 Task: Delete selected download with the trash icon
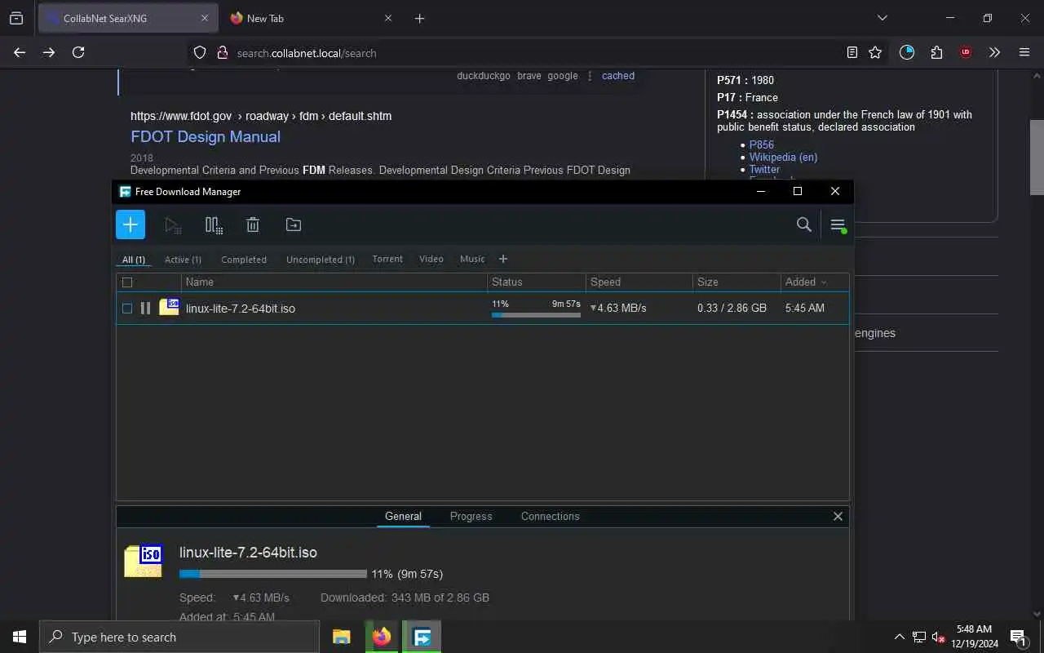pyautogui.click(x=253, y=224)
